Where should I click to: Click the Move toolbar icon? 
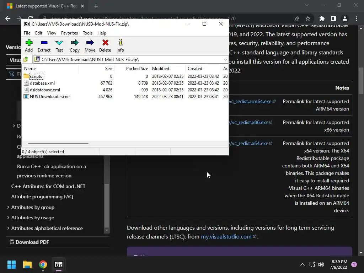click(x=90, y=45)
